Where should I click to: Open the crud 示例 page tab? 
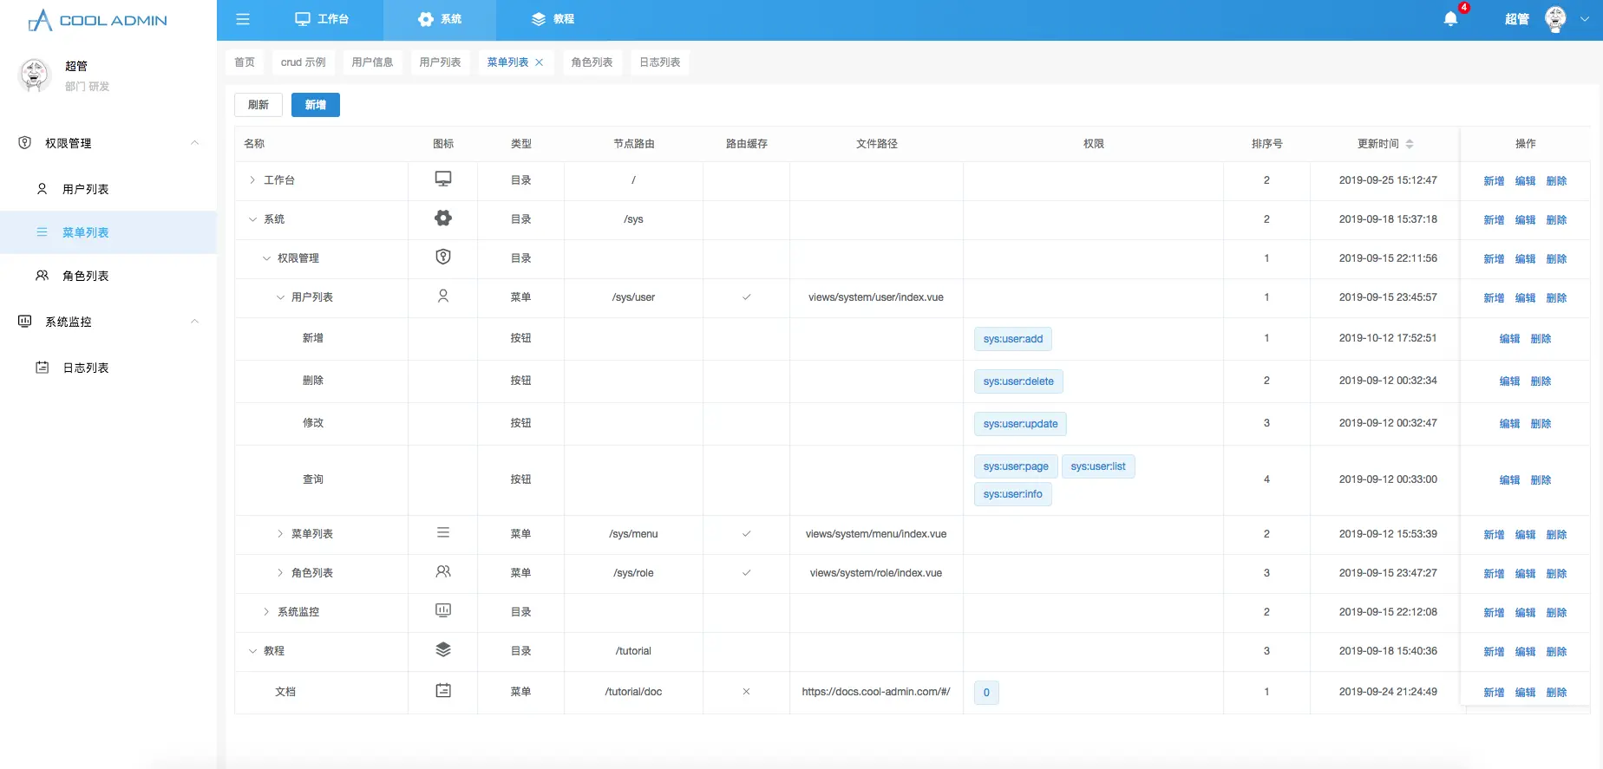click(x=304, y=62)
